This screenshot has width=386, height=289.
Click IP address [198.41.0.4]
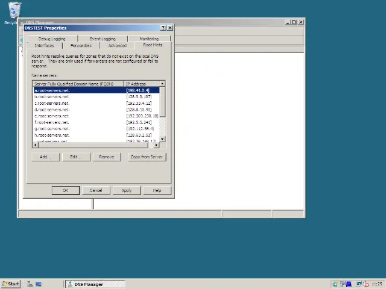(138, 90)
